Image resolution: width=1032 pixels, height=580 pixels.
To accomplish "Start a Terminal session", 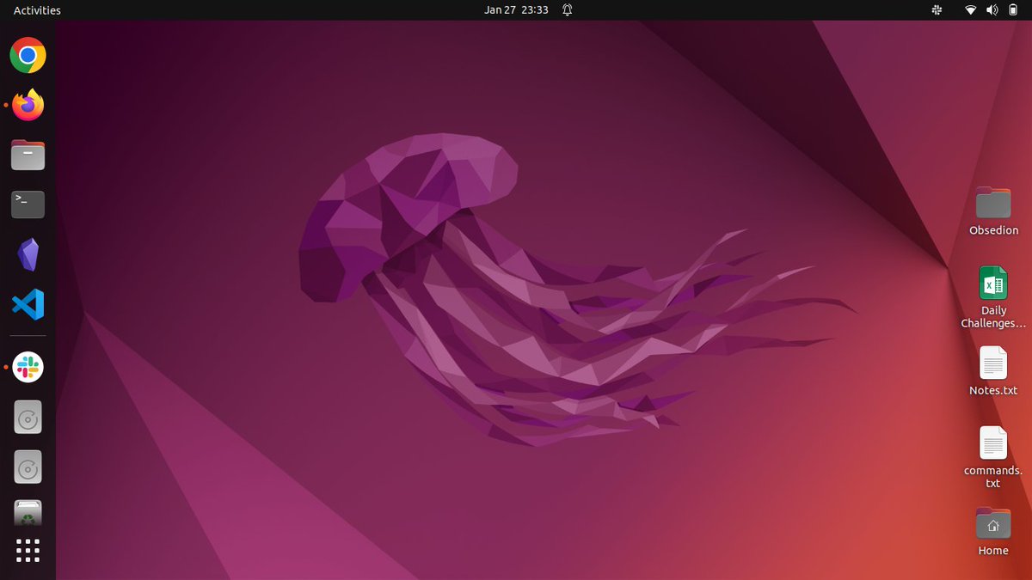I will (x=28, y=205).
